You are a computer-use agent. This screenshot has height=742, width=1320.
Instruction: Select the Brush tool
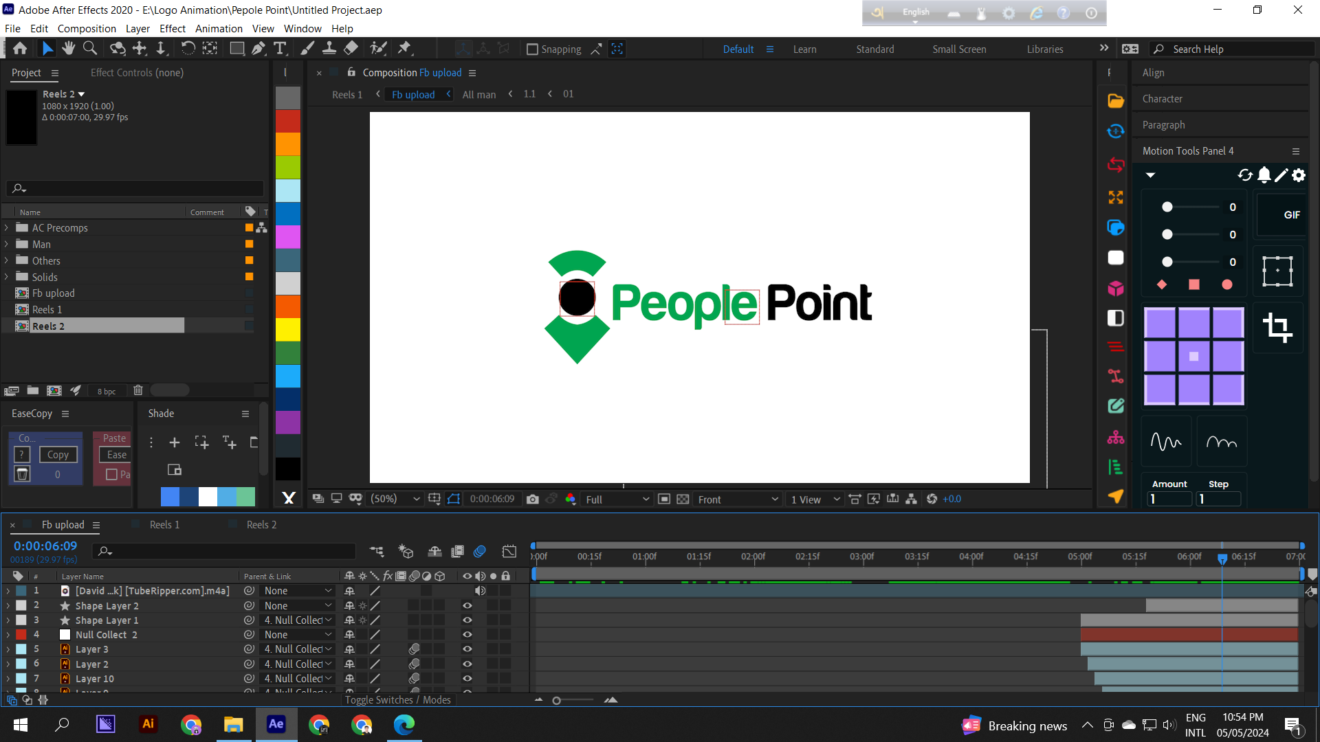tap(307, 48)
